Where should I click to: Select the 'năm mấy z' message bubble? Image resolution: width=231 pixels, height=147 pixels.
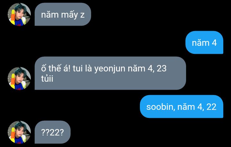point(63,14)
